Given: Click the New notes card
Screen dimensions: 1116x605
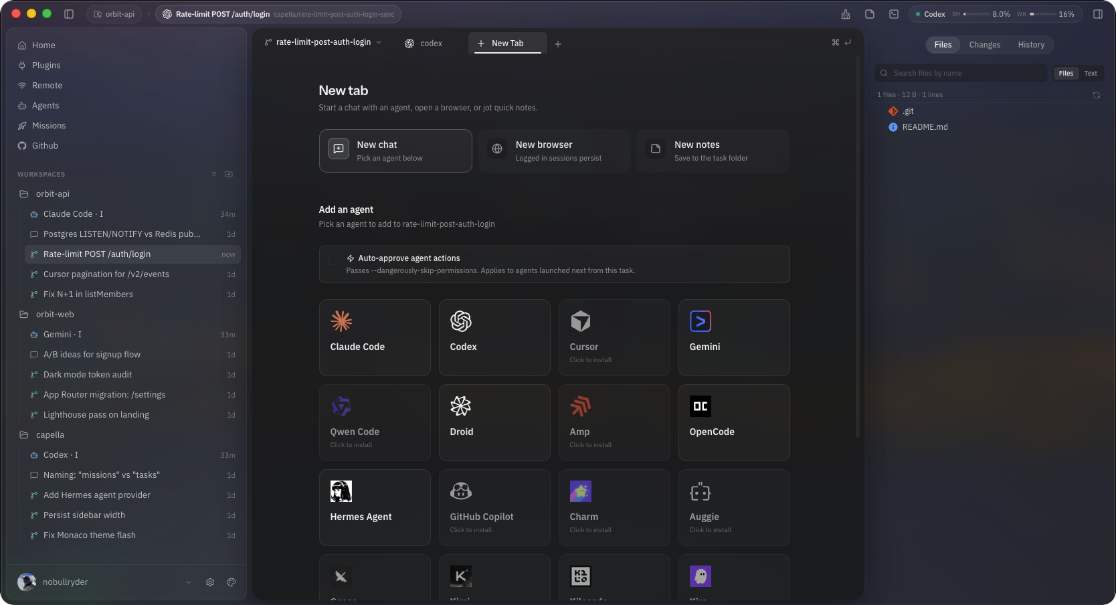Looking at the screenshot, I should pyautogui.click(x=713, y=151).
